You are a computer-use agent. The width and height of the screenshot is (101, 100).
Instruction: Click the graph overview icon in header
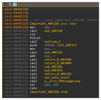[x=15, y=4]
